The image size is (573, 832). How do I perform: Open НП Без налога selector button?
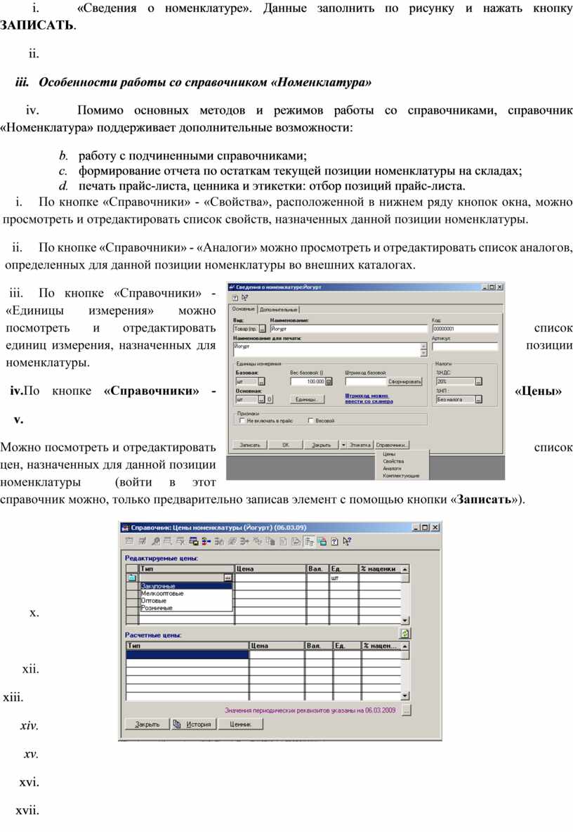pyautogui.click(x=479, y=400)
